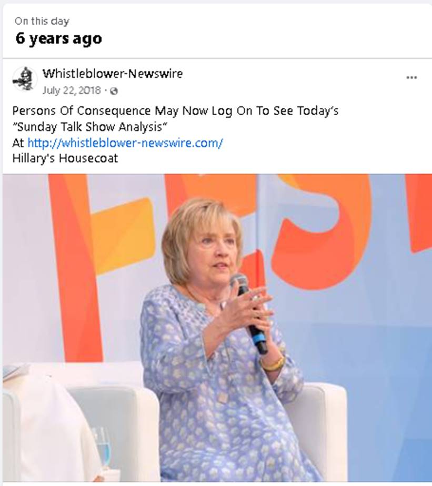Click the "6 years ago" heading

click(x=58, y=38)
